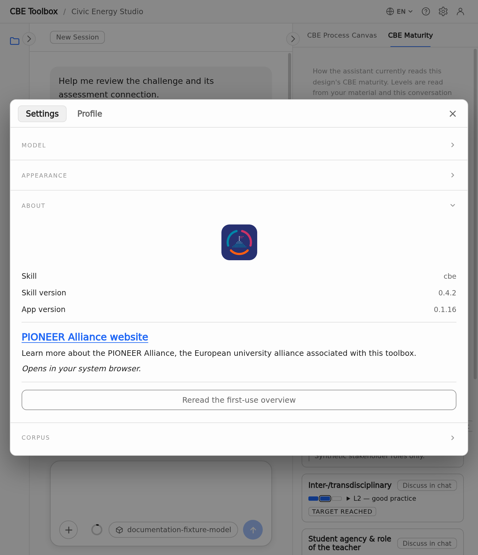478x555 pixels.
Task: Click the Skill version value 0.4.2
Action: [447, 293]
